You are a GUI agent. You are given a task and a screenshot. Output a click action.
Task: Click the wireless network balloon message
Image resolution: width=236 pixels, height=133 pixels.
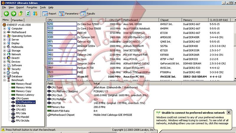tap(192, 120)
